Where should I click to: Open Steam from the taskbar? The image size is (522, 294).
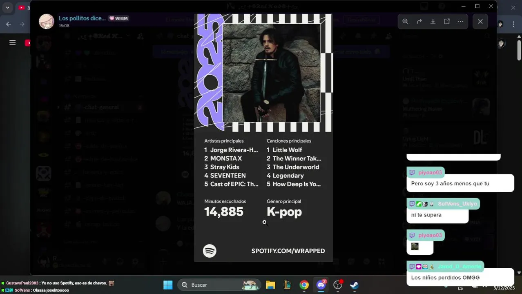pos(355,285)
